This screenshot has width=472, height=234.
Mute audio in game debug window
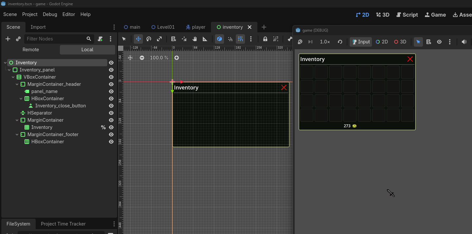click(x=464, y=42)
